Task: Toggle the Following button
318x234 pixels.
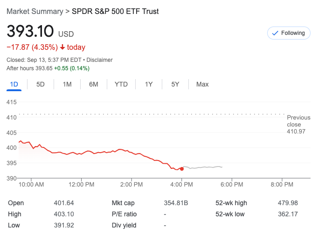Action: [x=289, y=33]
